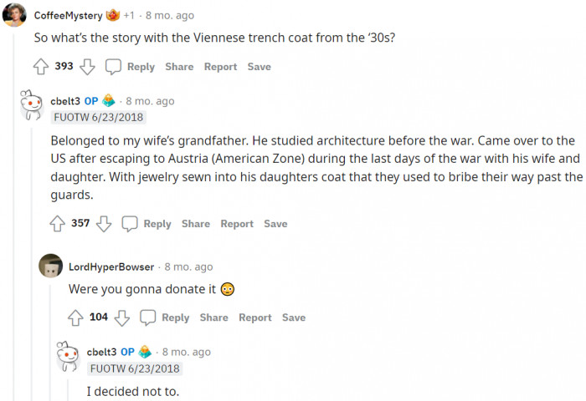The image size is (586, 401).
Task: Open CoffeeMystery's user profile link
Action: pyautogui.click(x=67, y=16)
